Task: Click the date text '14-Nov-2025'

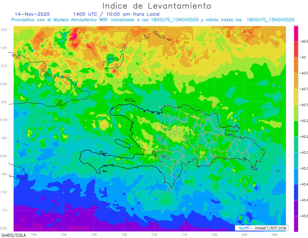Action: 32,14
